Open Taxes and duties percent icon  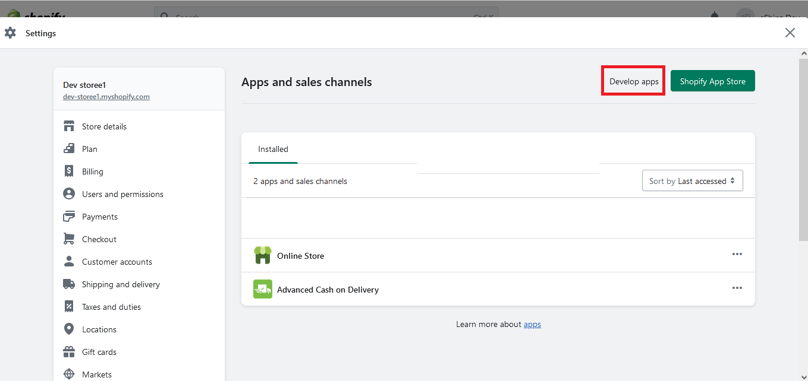click(69, 307)
